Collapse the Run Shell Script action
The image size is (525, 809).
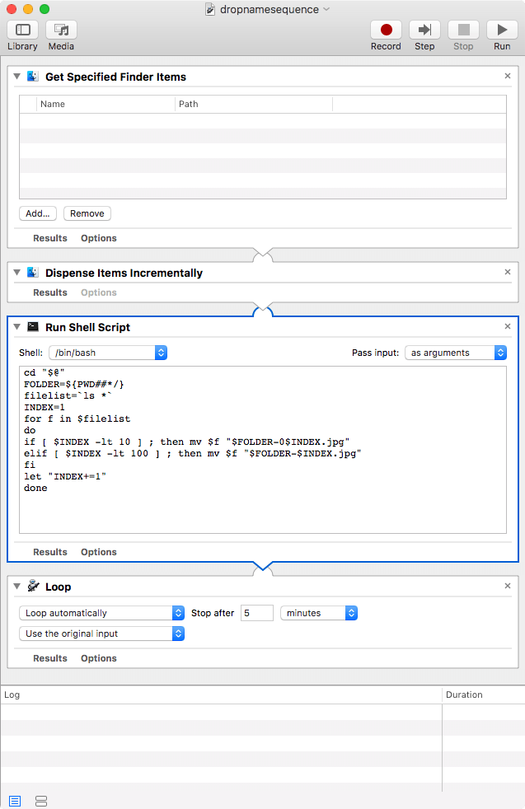pos(17,326)
